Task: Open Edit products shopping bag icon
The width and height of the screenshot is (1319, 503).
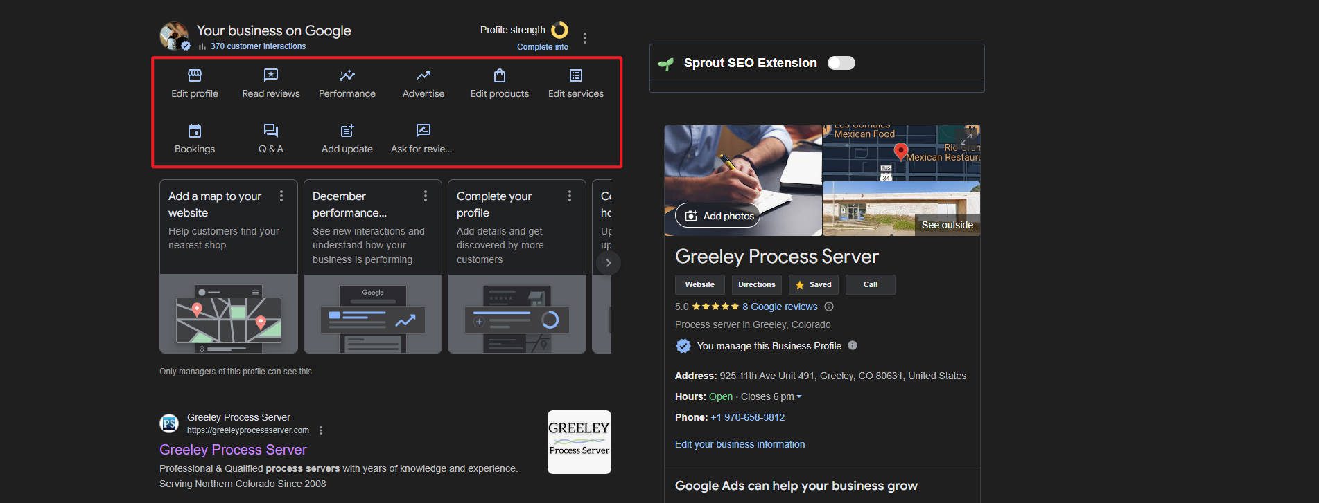Action: point(499,75)
